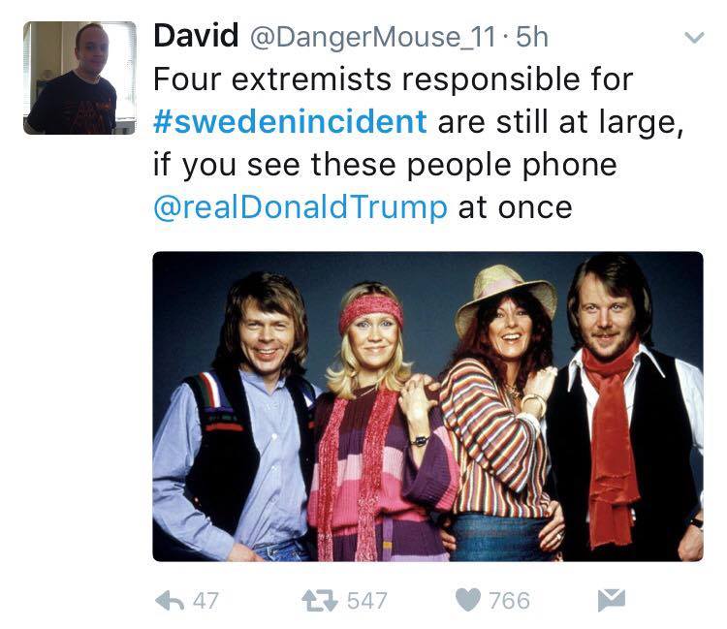Click the reply arrow icon
Screen dimensions: 727x629
pos(170,601)
